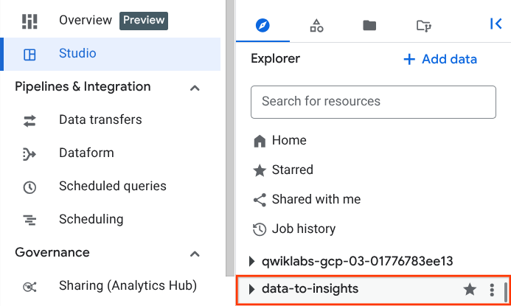Open Job history
Screen dimensions: 511x306
coord(304,229)
